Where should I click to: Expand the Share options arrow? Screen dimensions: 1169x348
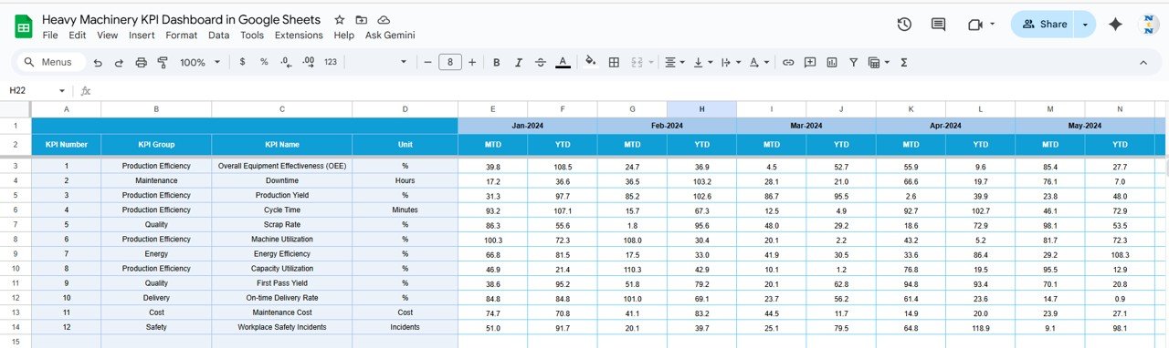1085,25
